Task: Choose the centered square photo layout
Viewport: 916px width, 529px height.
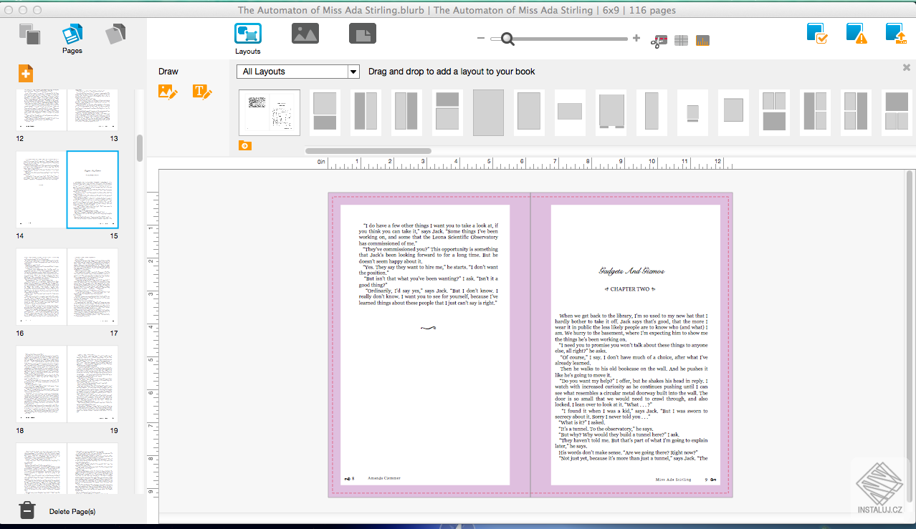Action: pyautogui.click(x=733, y=112)
